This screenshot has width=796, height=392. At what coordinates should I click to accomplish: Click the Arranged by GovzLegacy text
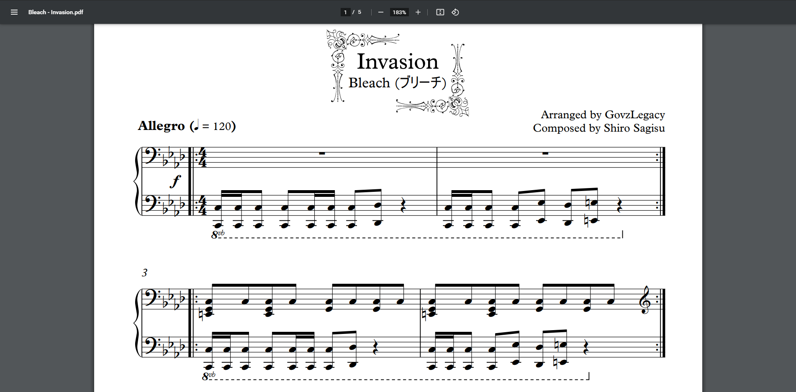603,115
